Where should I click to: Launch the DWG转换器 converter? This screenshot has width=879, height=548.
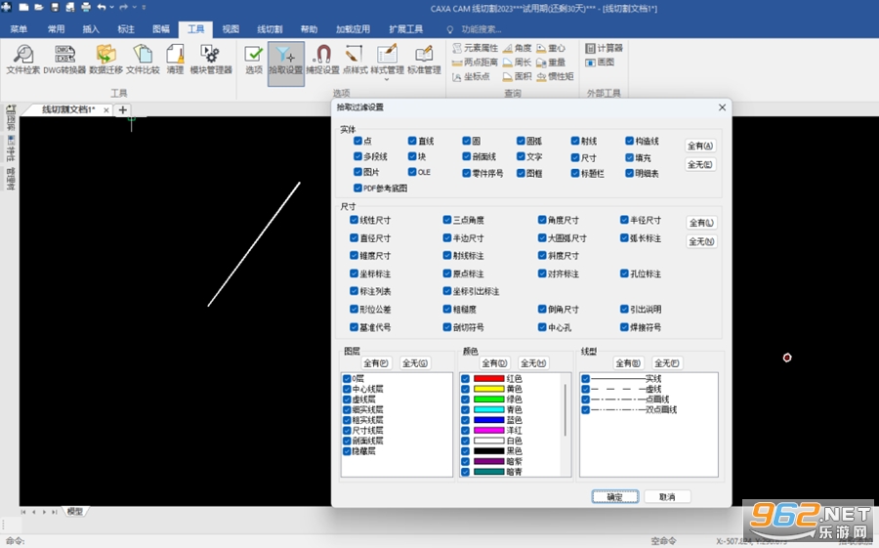coord(64,60)
